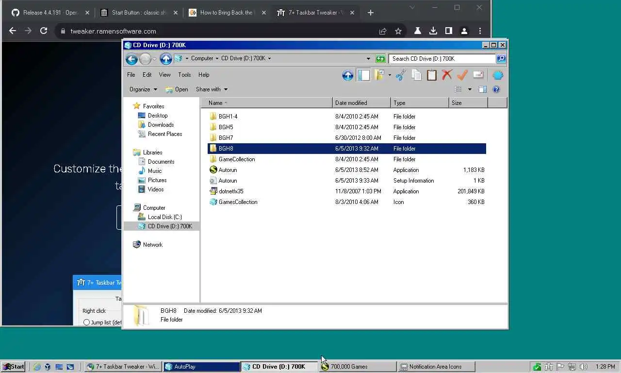Click the Folder Options toolbar icon

pos(379,75)
